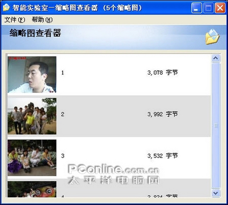Maximize the thumbnail viewer window

click(x=208, y=8)
